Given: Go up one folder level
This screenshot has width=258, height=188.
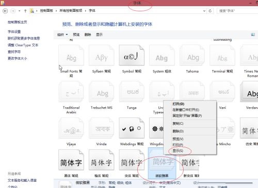Looking at the screenshot, I should pyautogui.click(x=25, y=11).
